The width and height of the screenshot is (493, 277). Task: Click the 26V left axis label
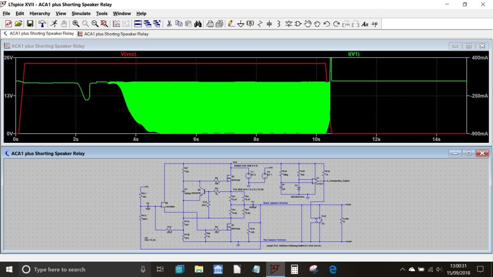[9, 58]
